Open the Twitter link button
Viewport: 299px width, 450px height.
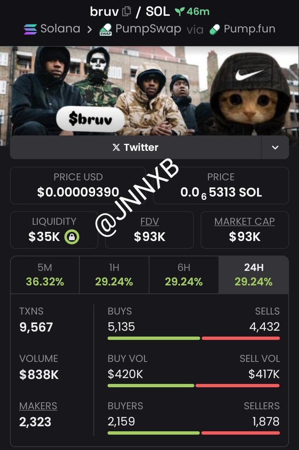[x=135, y=148]
